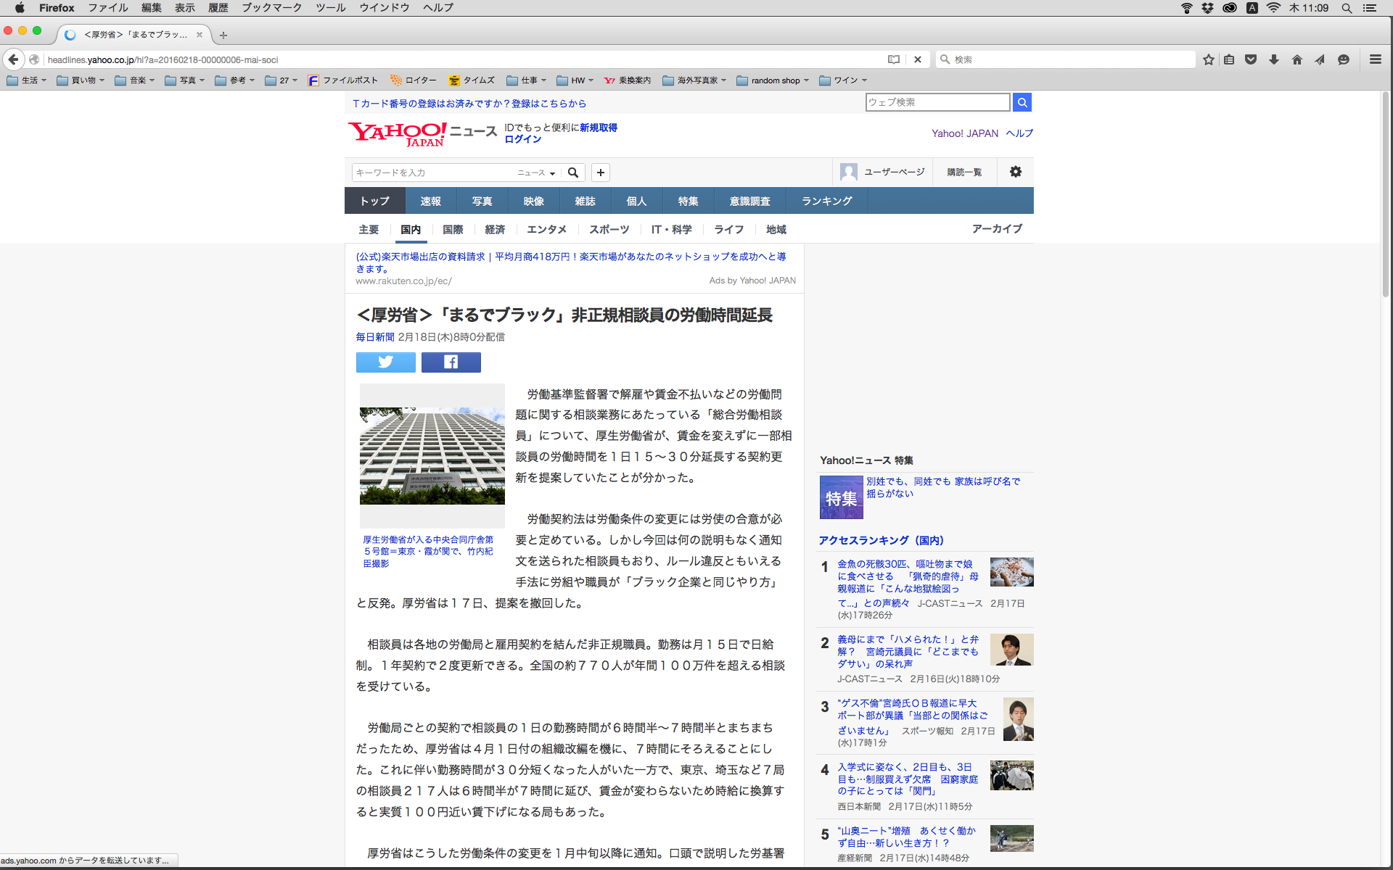Select the 経済 category tab
Image resolution: width=1393 pixels, height=870 pixels.
tap(495, 229)
